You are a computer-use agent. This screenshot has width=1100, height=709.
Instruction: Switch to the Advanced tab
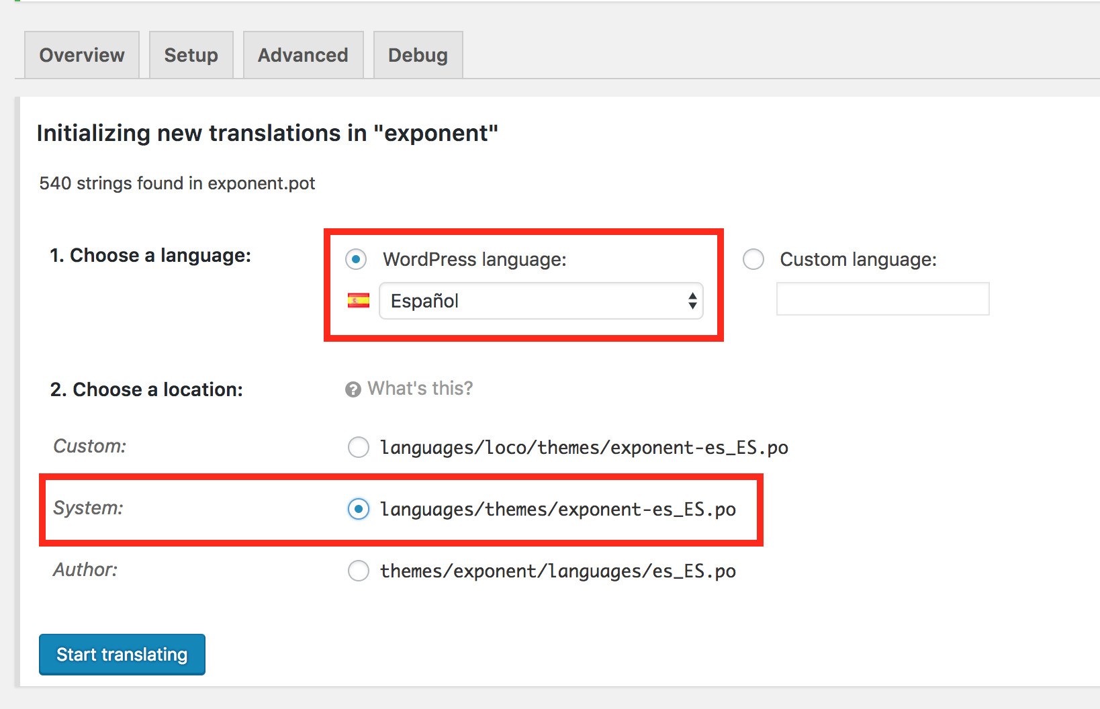click(x=303, y=54)
